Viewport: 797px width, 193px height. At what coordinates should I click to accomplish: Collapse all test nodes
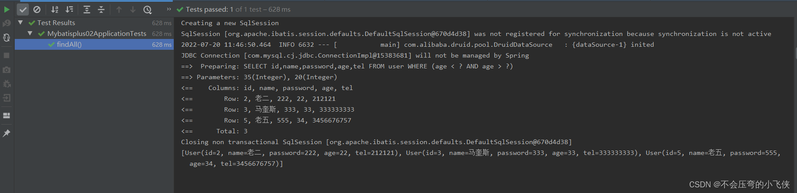(x=101, y=9)
